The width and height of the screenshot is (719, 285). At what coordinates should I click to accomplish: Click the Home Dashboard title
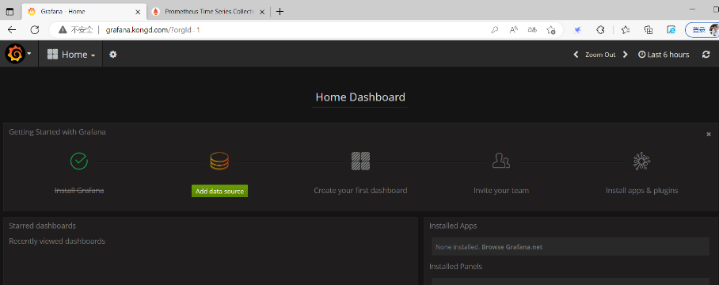[x=360, y=97]
